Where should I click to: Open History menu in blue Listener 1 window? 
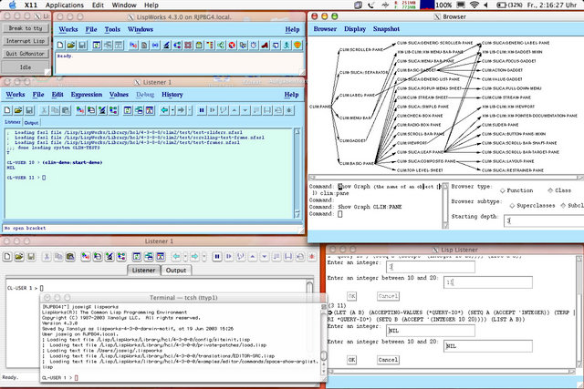point(172,95)
